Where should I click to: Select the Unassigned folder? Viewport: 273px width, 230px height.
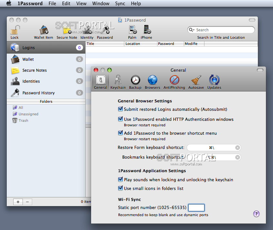26,114
